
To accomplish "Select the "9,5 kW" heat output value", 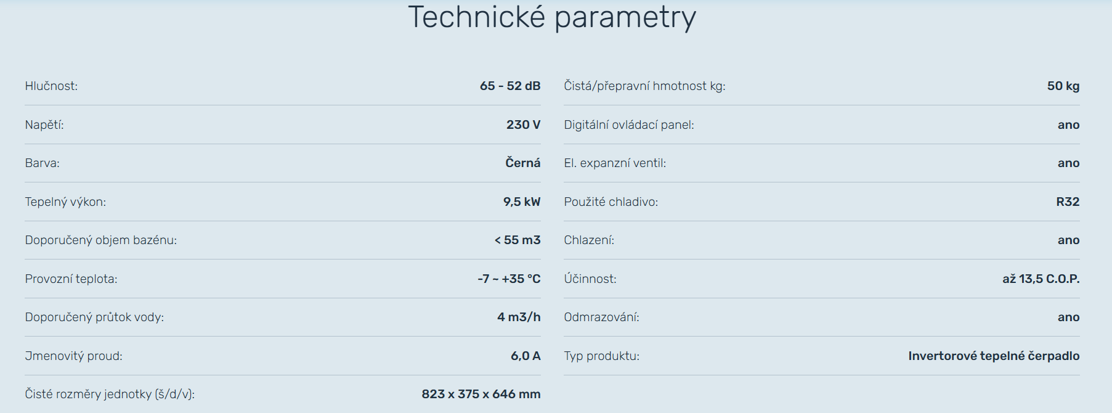I will coord(521,202).
